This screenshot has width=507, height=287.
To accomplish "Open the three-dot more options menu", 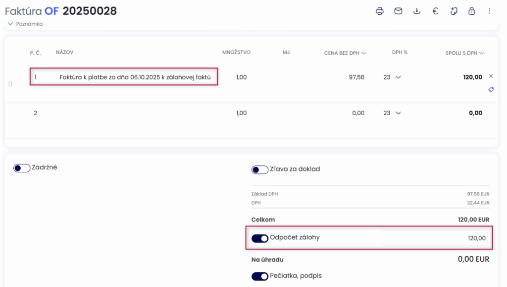I will tap(489, 11).
